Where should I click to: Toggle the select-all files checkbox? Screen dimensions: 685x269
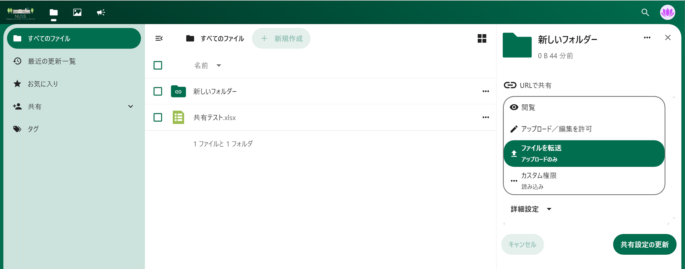(x=158, y=65)
